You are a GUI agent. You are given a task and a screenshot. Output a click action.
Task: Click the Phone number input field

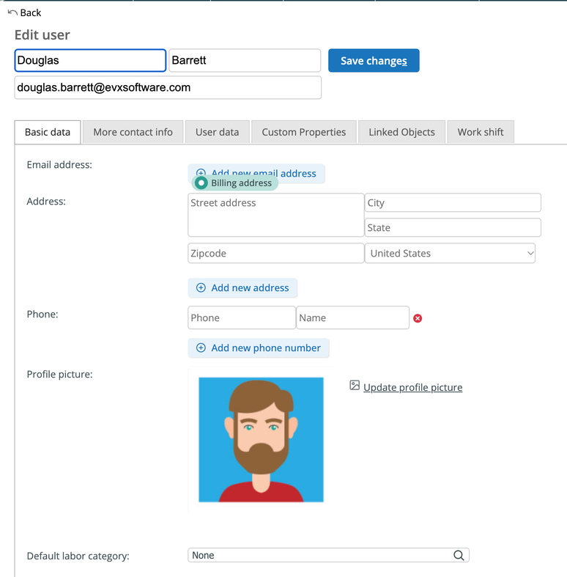(242, 317)
